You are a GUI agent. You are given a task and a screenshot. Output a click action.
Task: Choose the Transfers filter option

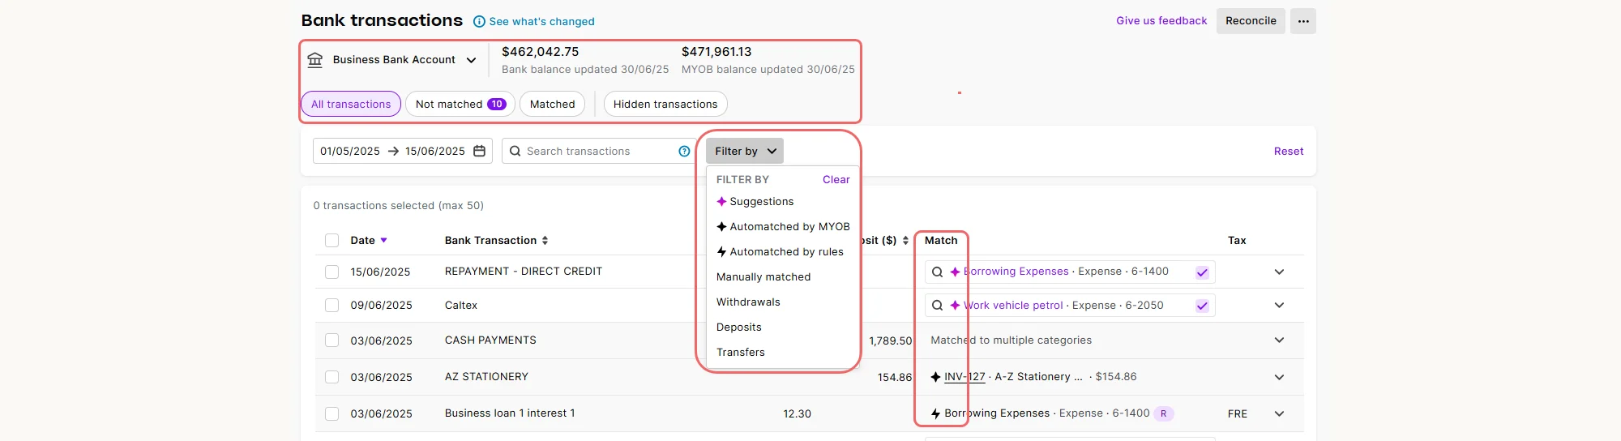(741, 353)
